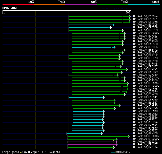Select the UniRef100_B4FEY0 label
162x154 pixels.
click(x=145, y=128)
